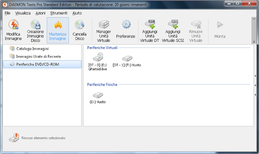The image size is (259, 154).
Task: Select empty virtual drive DT-1 (F:)
Action: point(127,61)
